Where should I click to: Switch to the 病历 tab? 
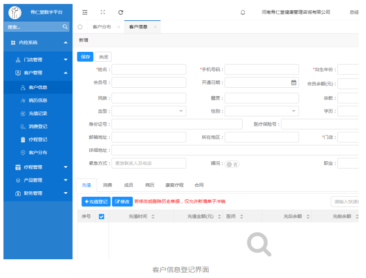click(x=149, y=185)
